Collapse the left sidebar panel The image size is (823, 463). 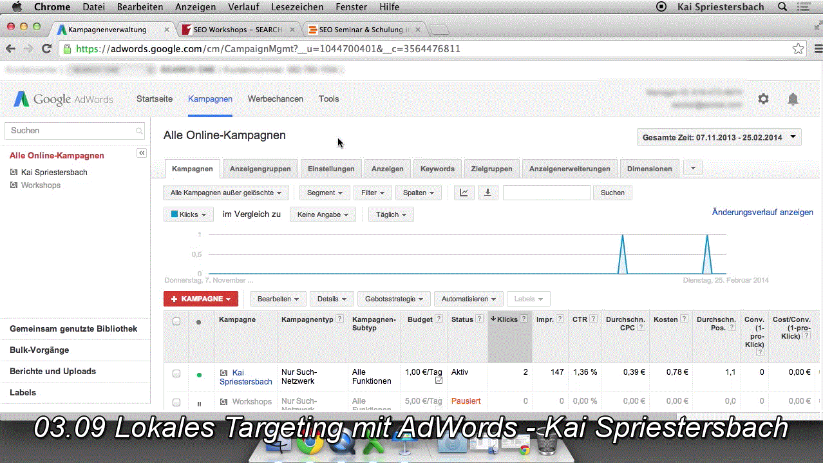pos(142,153)
